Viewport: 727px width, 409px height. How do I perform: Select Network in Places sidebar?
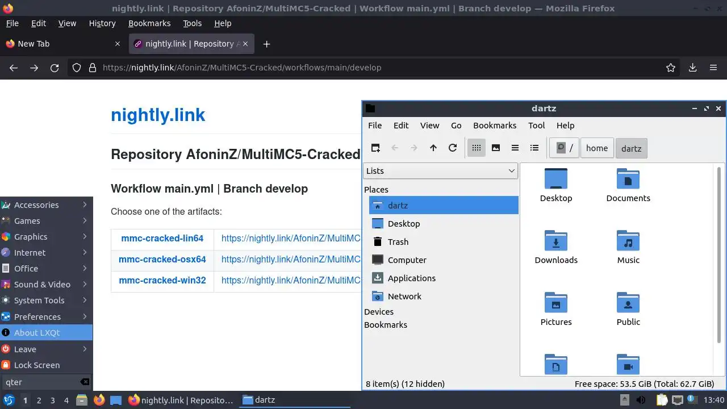click(x=444, y=296)
